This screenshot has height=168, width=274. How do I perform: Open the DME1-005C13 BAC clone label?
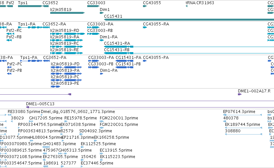coord(40,104)
